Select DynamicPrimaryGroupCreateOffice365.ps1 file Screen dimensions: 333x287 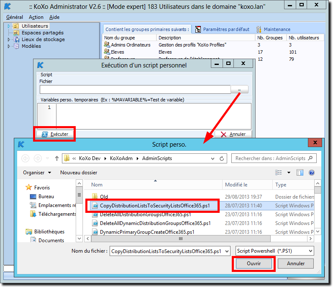point(147,232)
